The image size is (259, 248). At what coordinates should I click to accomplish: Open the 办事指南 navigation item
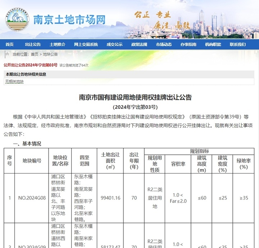[x=188, y=45]
